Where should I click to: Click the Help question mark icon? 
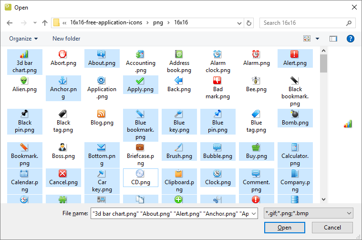click(351, 39)
